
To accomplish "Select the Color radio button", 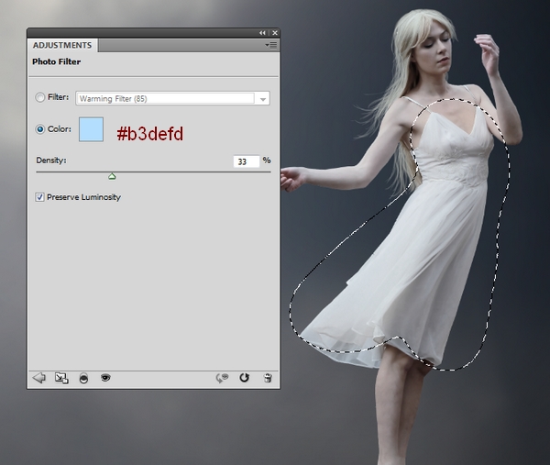I will click(40, 129).
